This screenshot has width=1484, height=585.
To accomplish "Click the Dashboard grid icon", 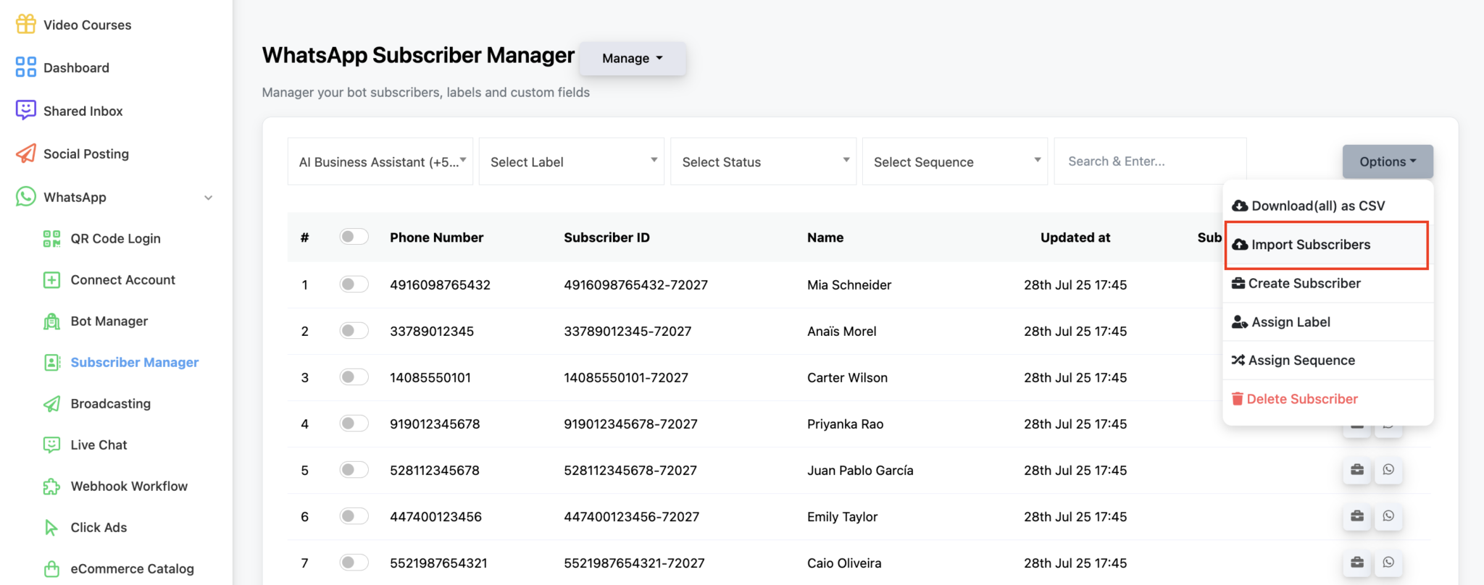I will 26,67.
